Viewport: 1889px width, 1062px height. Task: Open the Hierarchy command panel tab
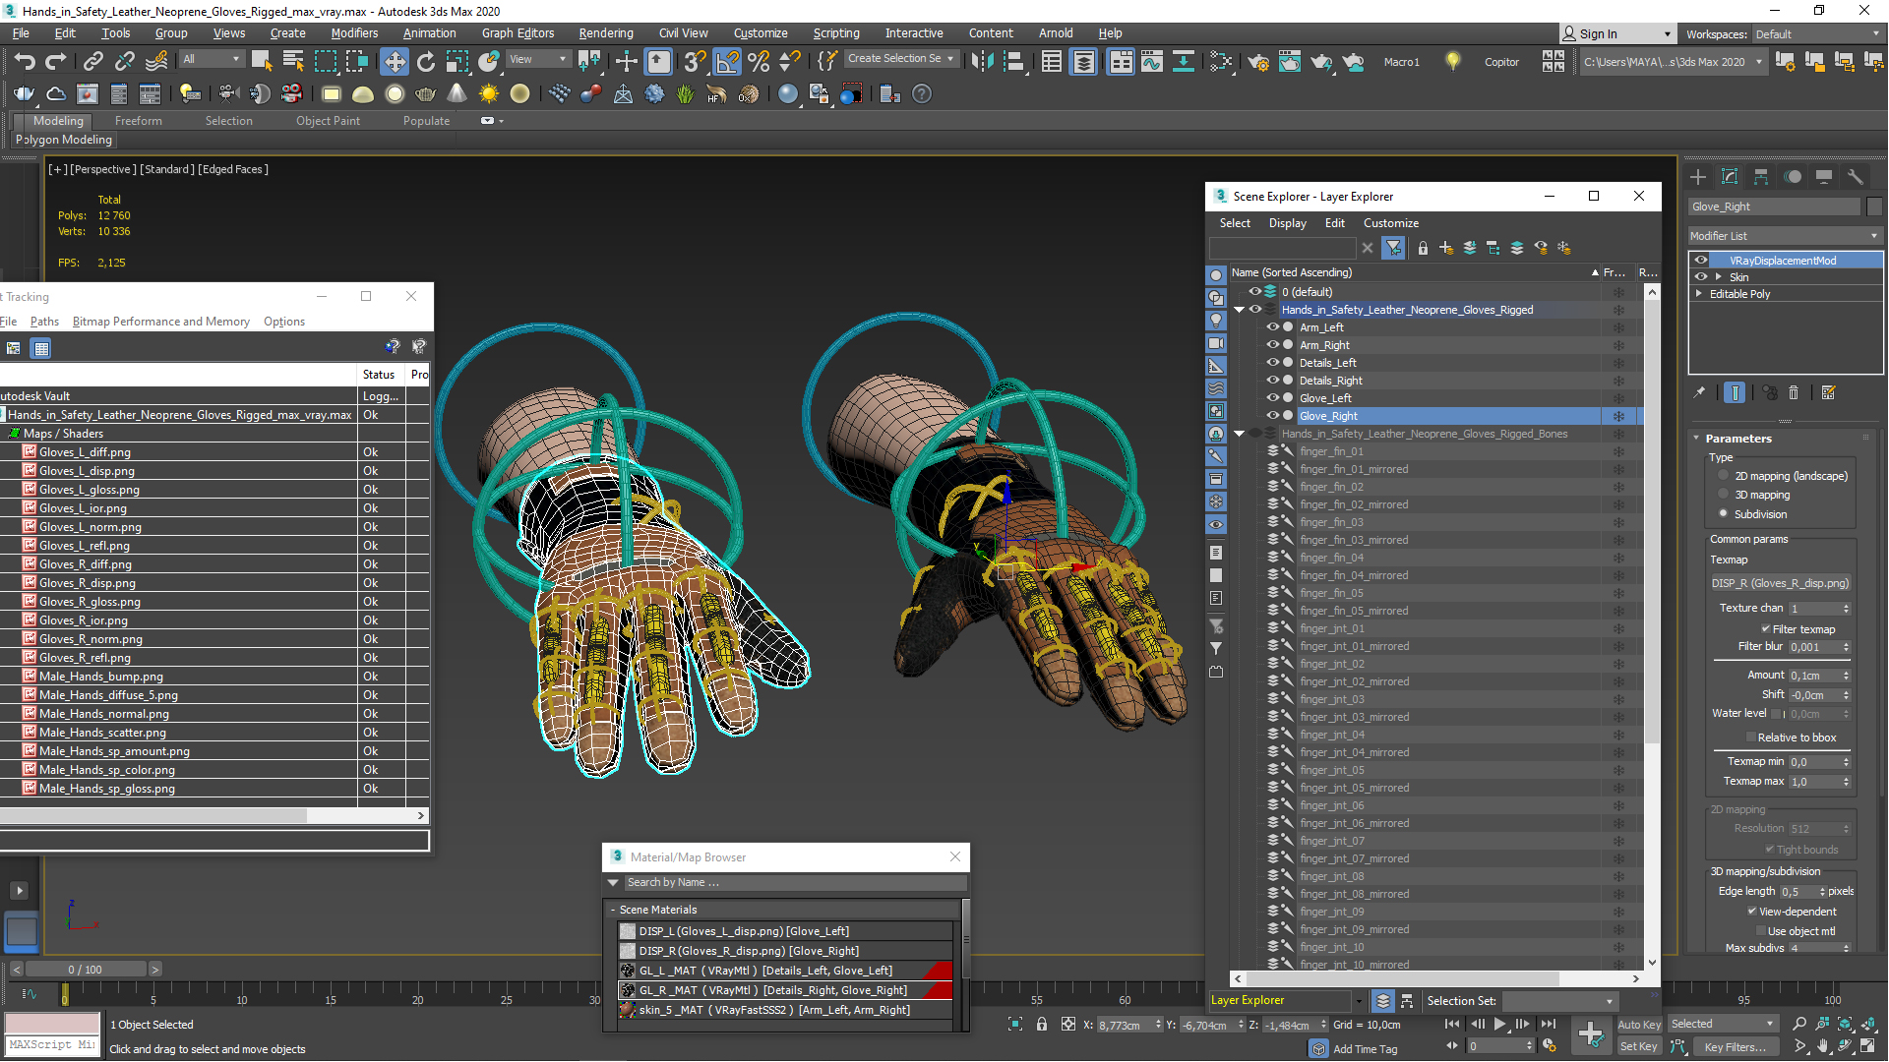pyautogui.click(x=1761, y=177)
